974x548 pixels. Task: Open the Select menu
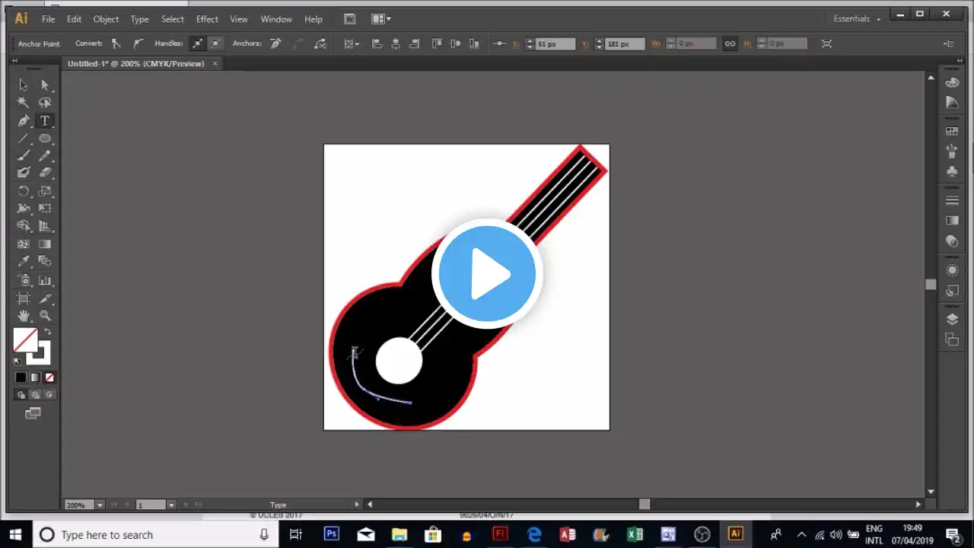point(172,18)
